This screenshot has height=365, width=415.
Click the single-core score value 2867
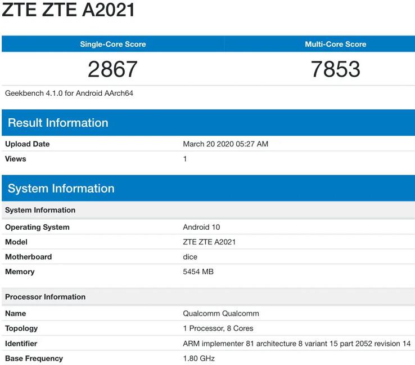[112, 69]
